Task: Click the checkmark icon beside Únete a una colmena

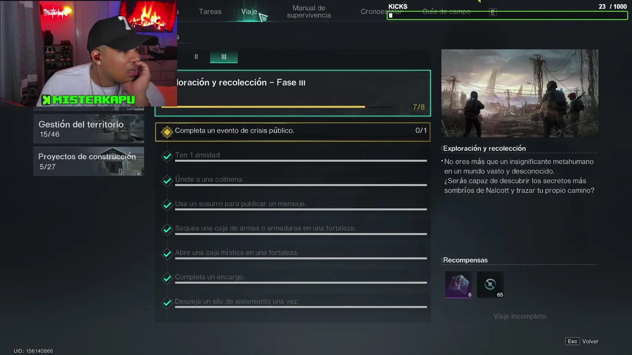Action: pos(167,180)
